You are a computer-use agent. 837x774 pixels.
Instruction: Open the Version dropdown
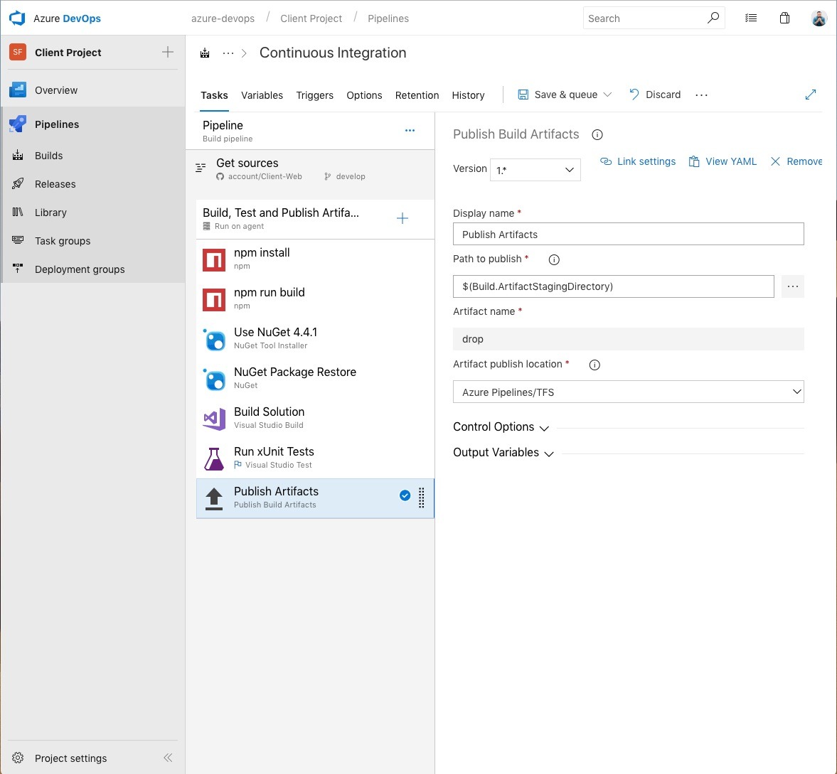click(535, 170)
